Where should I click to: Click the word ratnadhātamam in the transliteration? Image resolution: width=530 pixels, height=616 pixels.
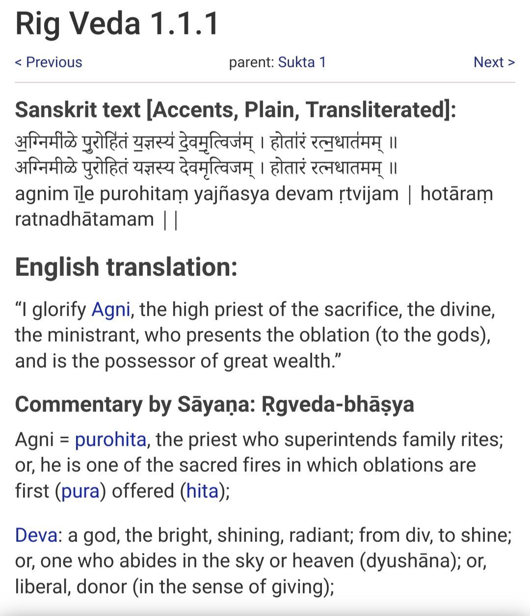[84, 219]
